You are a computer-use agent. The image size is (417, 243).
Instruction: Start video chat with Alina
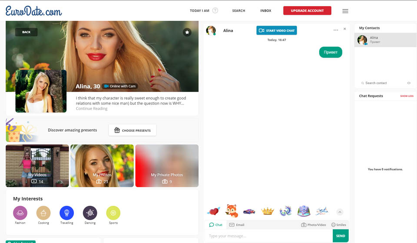point(277,31)
